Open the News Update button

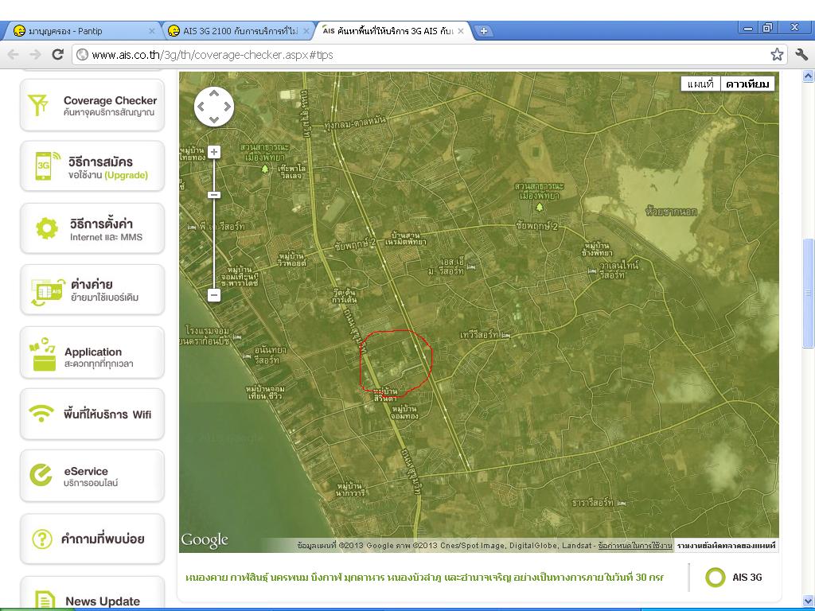tap(92, 593)
